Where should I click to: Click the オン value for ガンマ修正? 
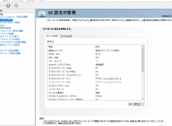click(x=97, y=72)
